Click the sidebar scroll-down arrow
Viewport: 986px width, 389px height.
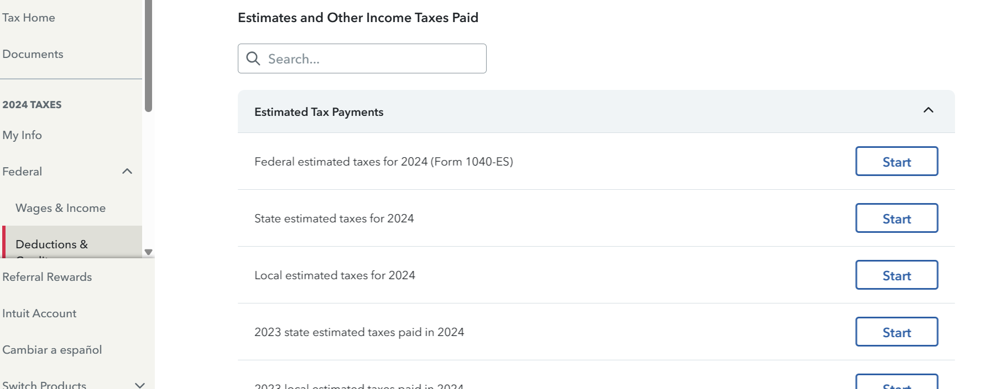pos(148,252)
